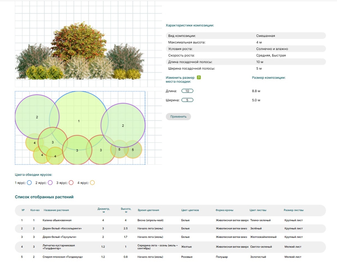
Task: Click the Темно-зеленый leaf color cell
Action: point(260,220)
